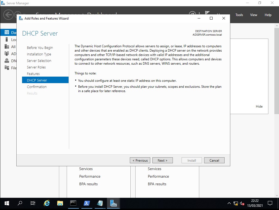Image resolution: width=279 pixels, height=210 pixels.
Task: Click Next to continue the wizard
Action: pyautogui.click(x=163, y=161)
